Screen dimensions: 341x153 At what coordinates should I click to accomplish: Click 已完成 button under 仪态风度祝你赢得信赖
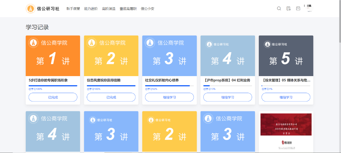click(x=111, y=97)
